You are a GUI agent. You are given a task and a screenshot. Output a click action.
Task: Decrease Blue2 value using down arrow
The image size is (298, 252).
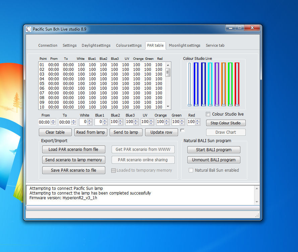(x=120, y=123)
